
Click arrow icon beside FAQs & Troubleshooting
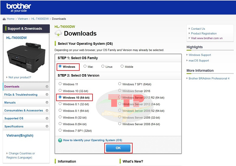click(x=47, y=94)
